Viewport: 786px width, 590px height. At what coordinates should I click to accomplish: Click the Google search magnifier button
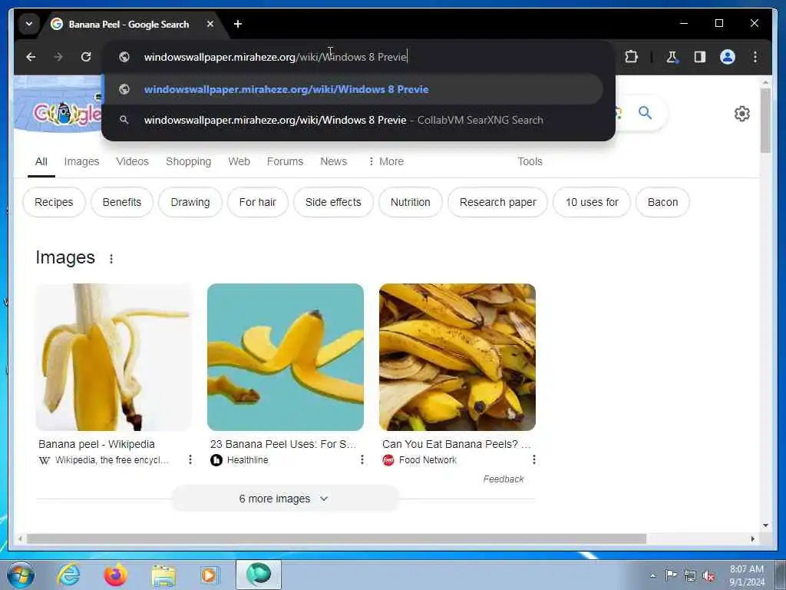pyautogui.click(x=645, y=113)
